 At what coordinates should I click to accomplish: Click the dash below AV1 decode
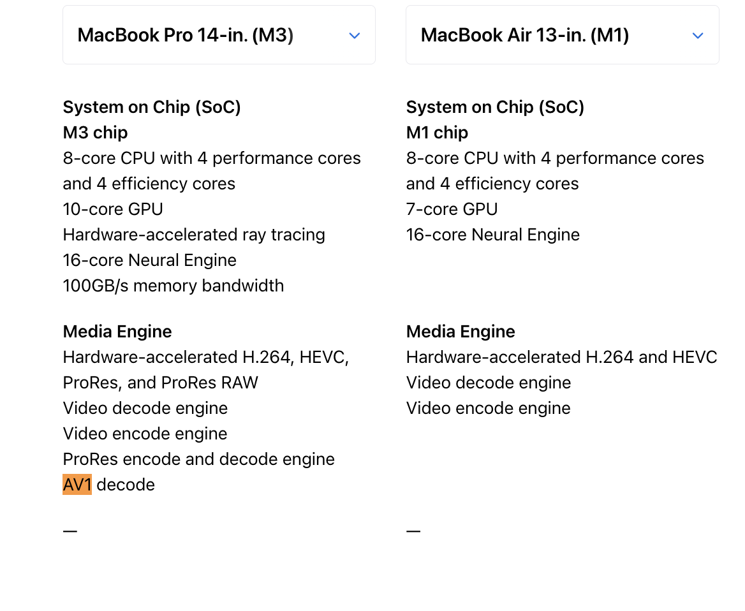(70, 531)
